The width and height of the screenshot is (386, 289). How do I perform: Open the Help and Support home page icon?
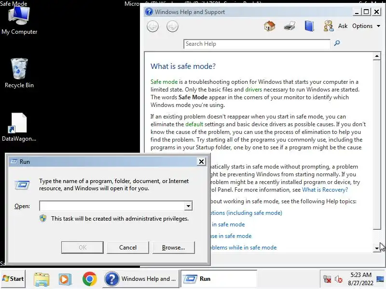coord(270,26)
